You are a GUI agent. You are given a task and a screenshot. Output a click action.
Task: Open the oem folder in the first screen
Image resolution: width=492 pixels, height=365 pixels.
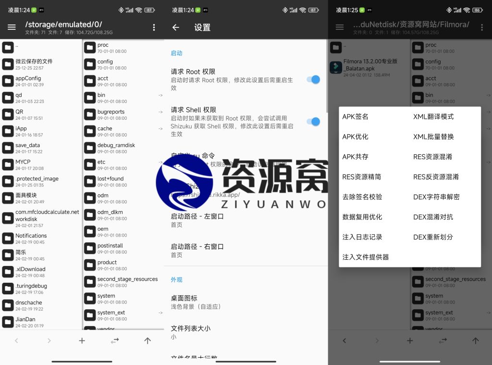[123, 231]
